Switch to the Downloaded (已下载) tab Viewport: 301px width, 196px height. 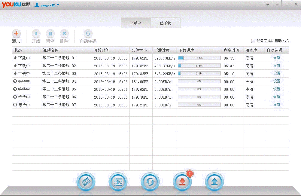(x=165, y=23)
